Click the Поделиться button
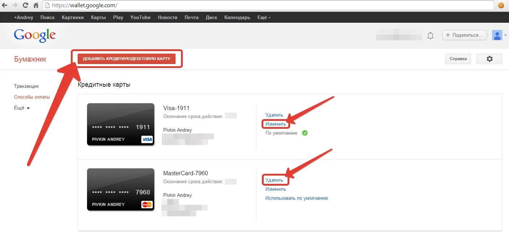Screen dimensions: 509x249 point(465,35)
